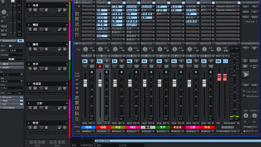This screenshot has width=261, height=147.
Task: Expand the AUX section
Action: click(12, 101)
